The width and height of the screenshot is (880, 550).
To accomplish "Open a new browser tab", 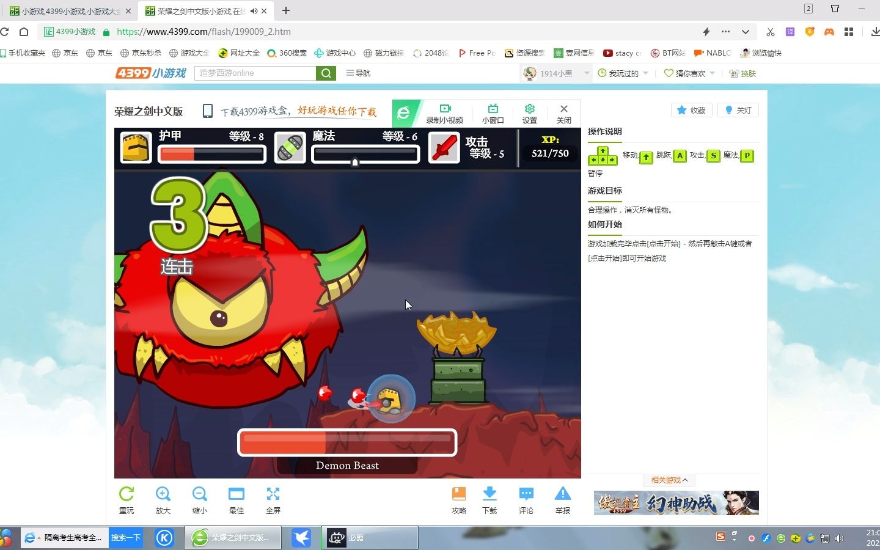I will [x=285, y=10].
